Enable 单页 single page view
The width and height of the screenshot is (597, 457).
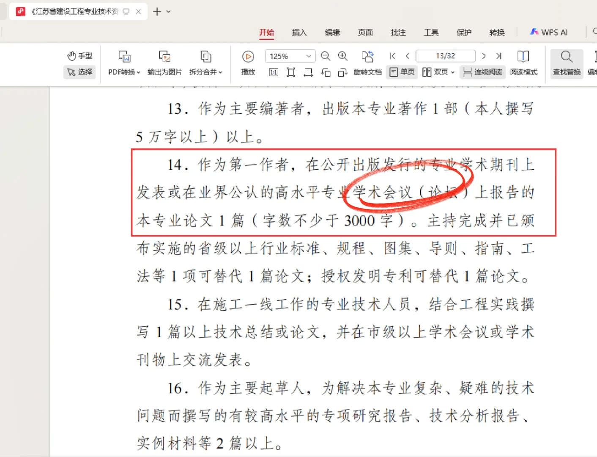click(401, 72)
